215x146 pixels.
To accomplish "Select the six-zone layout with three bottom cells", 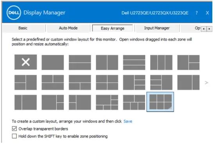I will (107, 102).
